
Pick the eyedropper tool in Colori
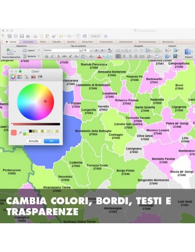pyautogui.click(x=20, y=133)
